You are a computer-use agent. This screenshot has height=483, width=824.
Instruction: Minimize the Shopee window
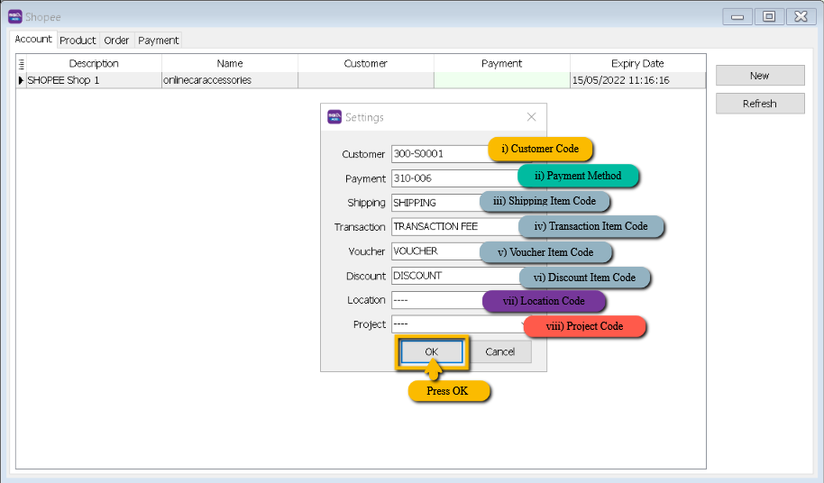[737, 16]
